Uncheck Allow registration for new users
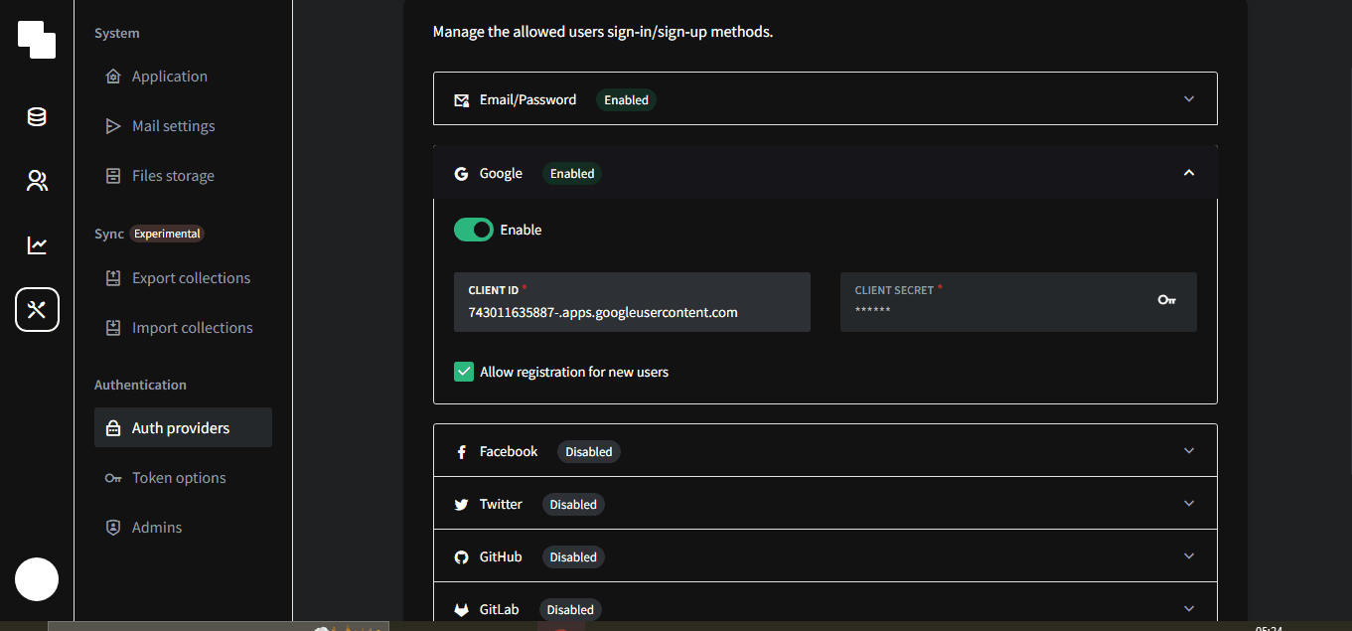 pos(464,372)
